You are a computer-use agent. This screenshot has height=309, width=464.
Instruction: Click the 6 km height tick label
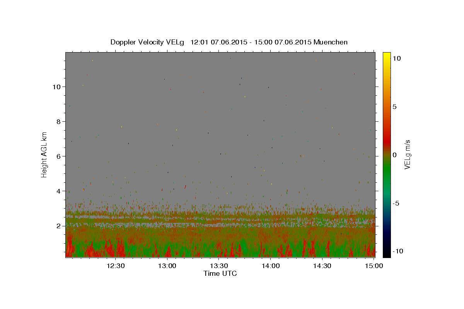click(59, 156)
